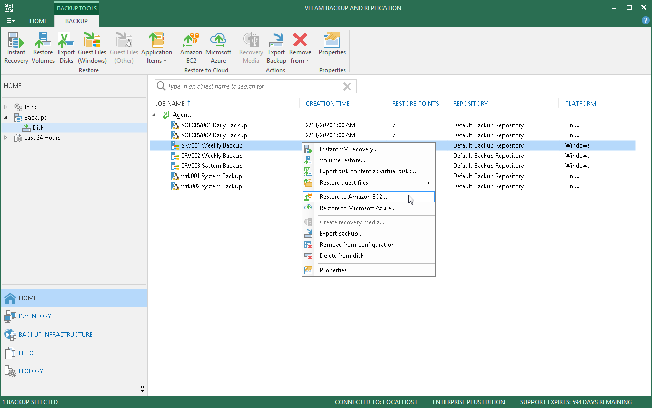Focus the object name search field
The image size is (652, 408).
(255, 86)
